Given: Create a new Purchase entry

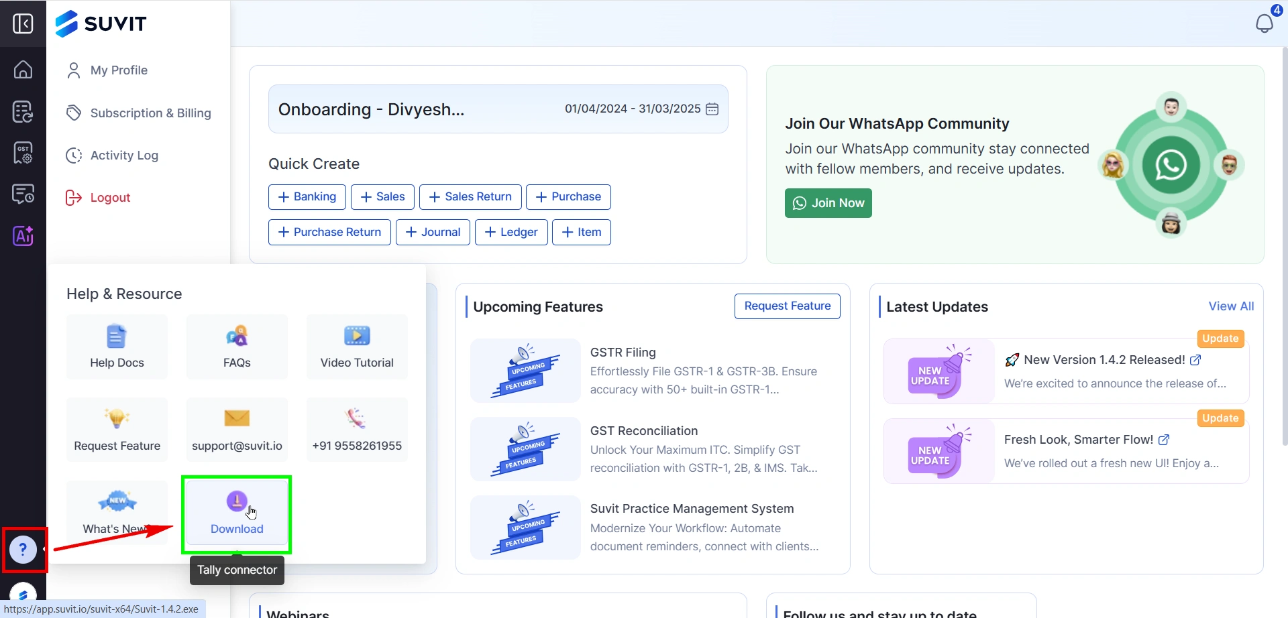Looking at the screenshot, I should [x=568, y=197].
